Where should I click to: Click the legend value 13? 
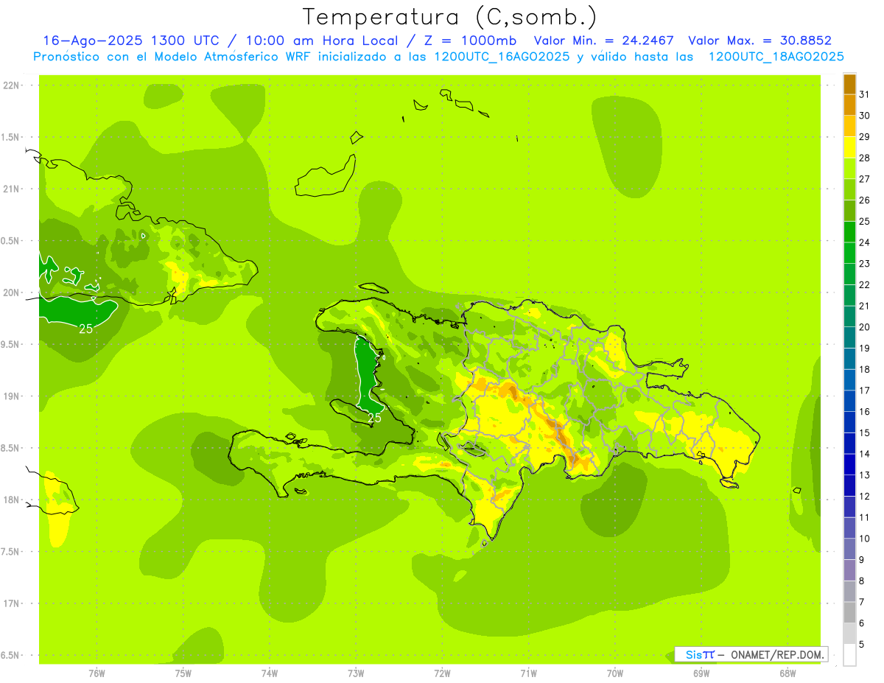pyautogui.click(x=865, y=475)
